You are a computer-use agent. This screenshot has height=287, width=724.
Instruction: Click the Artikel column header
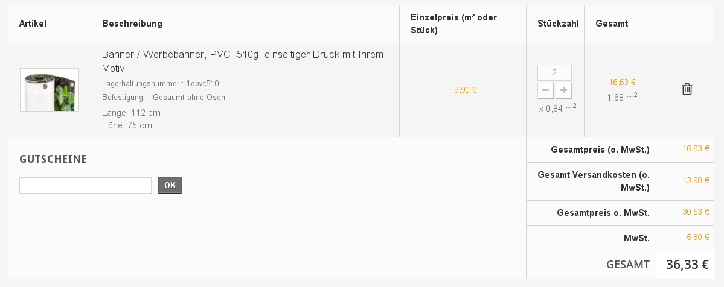[x=33, y=24]
